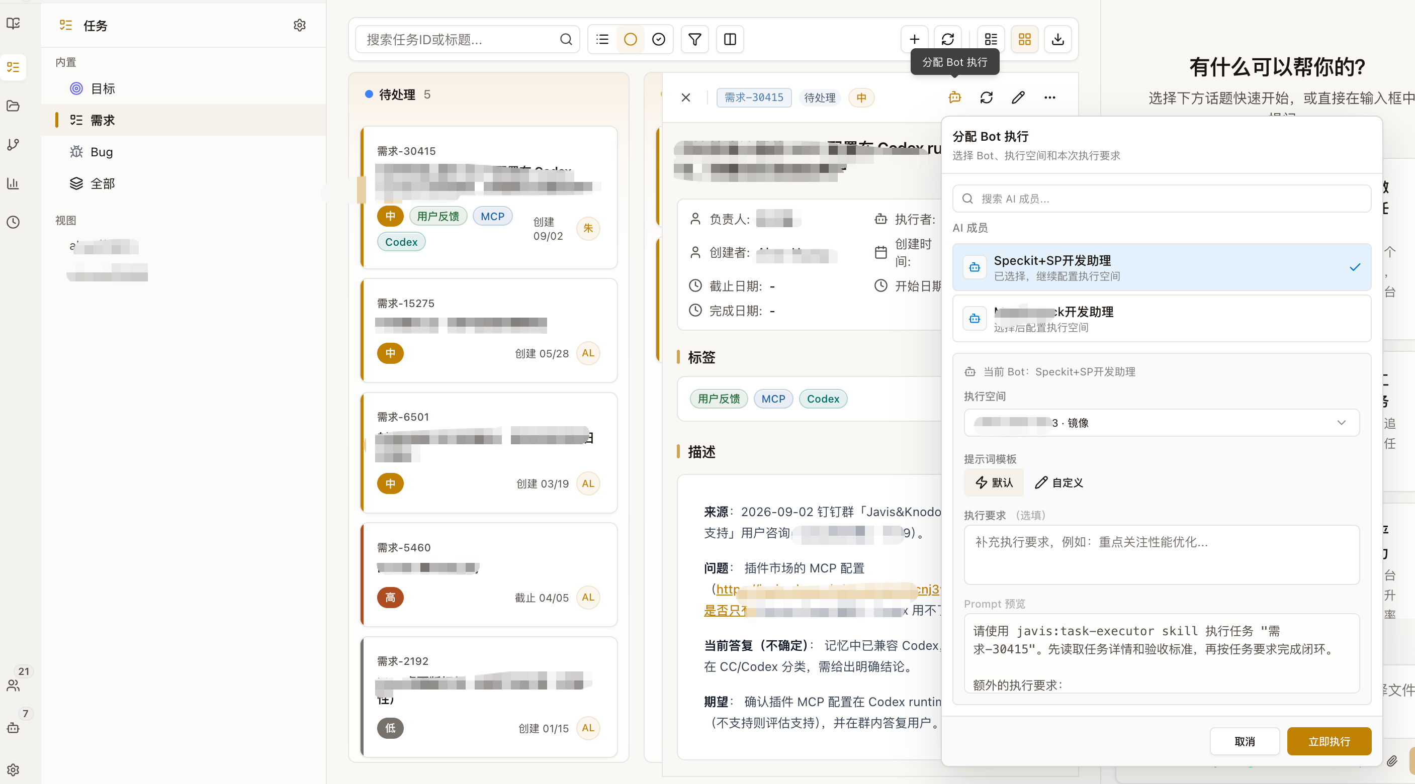Select 目标 in the sidebar
This screenshot has width=1415, height=784.
184,88
